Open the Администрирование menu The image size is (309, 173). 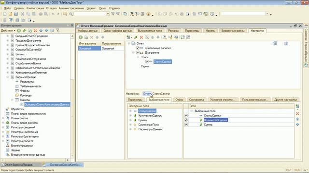[x=71, y=8]
